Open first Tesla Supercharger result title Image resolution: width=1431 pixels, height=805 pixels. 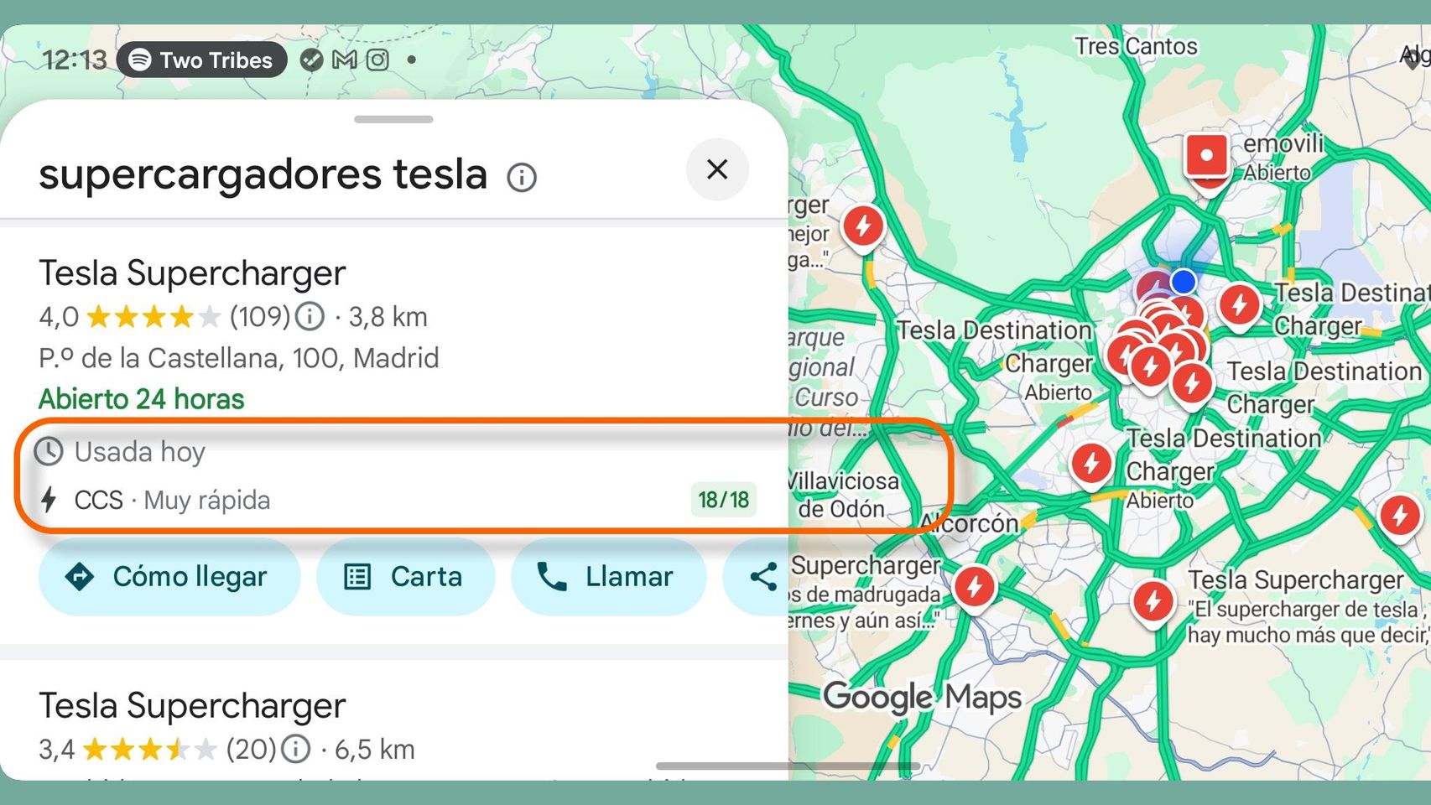click(192, 273)
